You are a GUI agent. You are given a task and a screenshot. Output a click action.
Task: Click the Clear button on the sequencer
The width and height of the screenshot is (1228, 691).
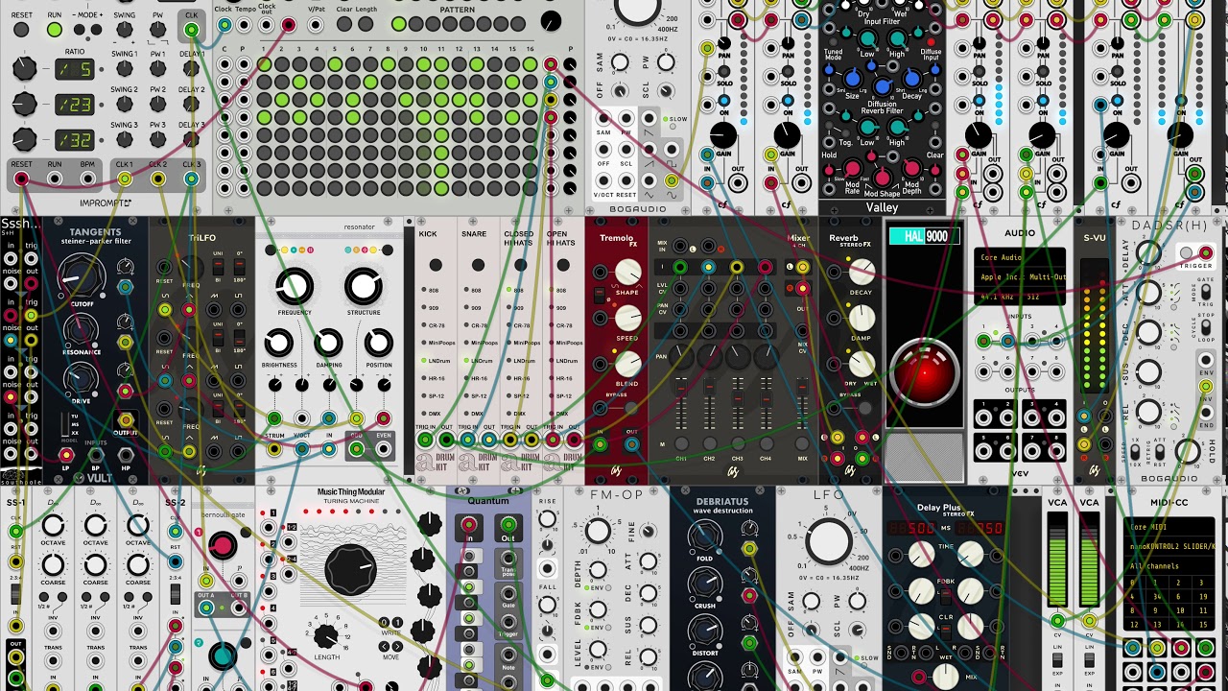[x=343, y=24]
